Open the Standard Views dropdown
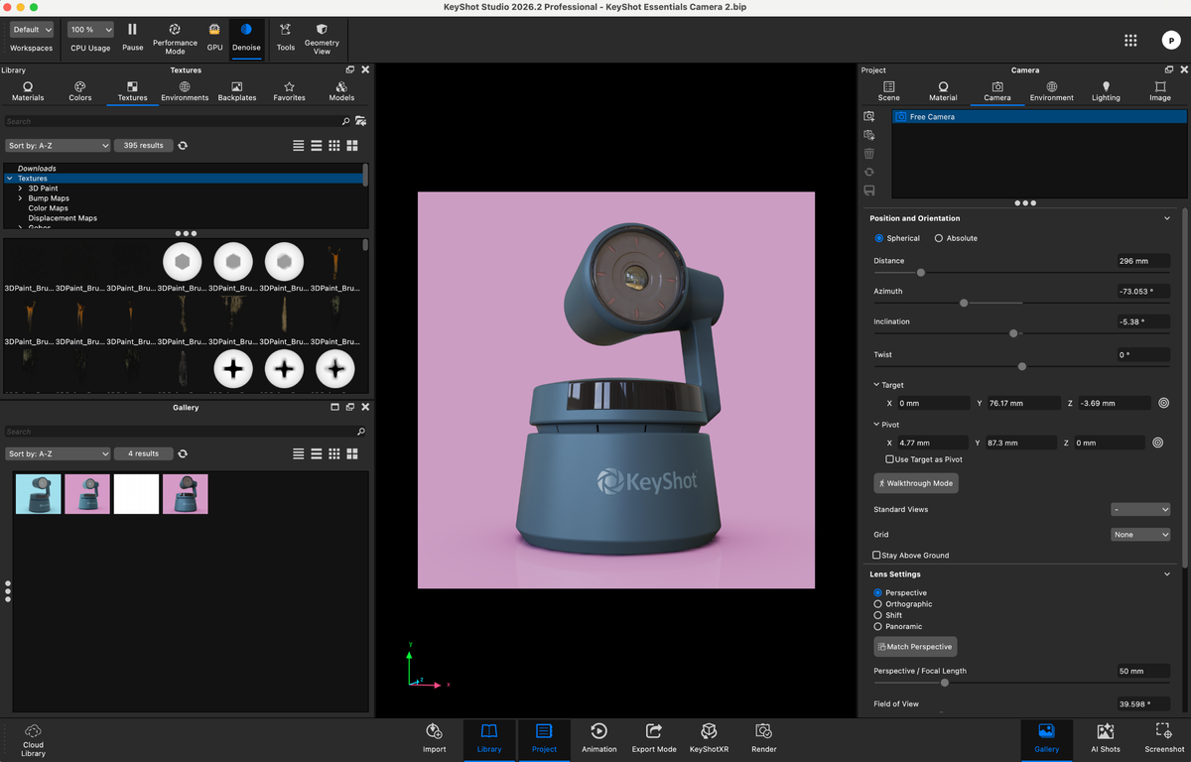Viewport: 1191px width, 762px height. pos(1140,510)
